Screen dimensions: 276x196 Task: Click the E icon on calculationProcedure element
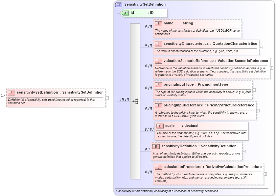tap(158, 167)
